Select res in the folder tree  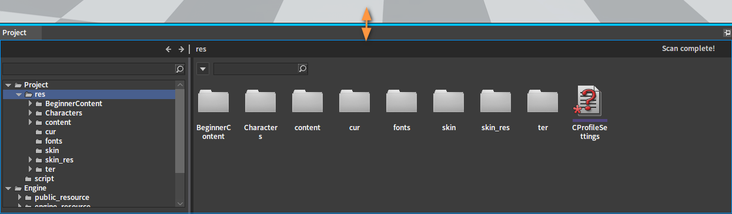(40, 94)
